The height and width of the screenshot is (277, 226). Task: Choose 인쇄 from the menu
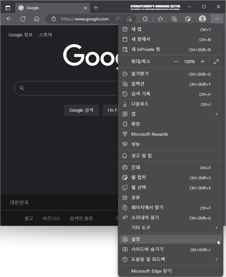170,167
